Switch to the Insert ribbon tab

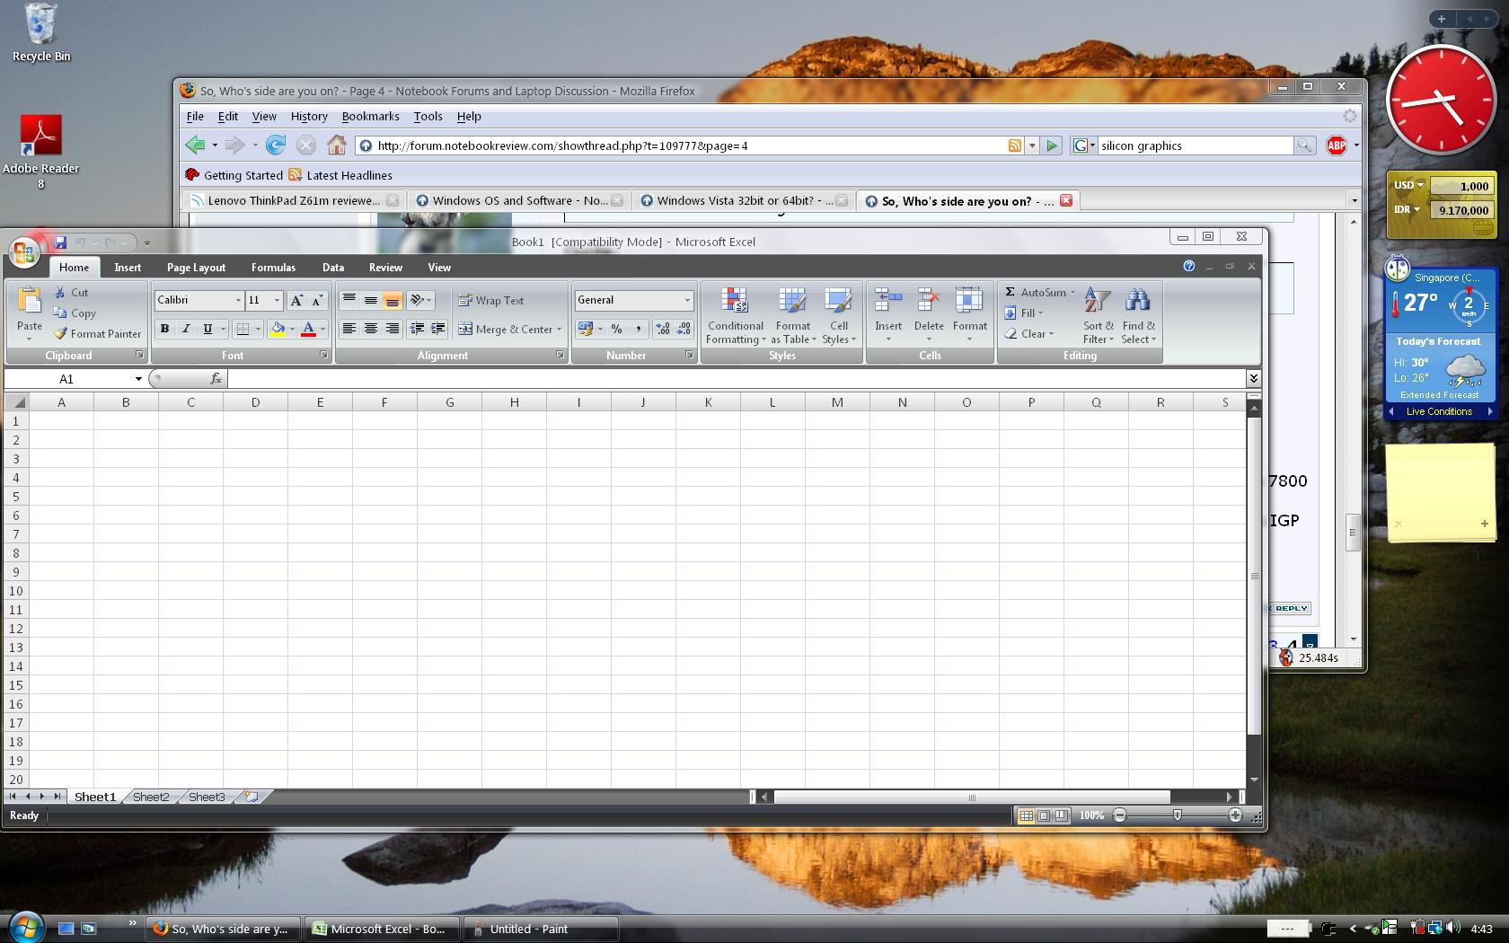point(128,268)
